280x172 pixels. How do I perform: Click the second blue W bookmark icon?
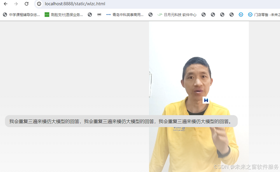coord(250,14)
